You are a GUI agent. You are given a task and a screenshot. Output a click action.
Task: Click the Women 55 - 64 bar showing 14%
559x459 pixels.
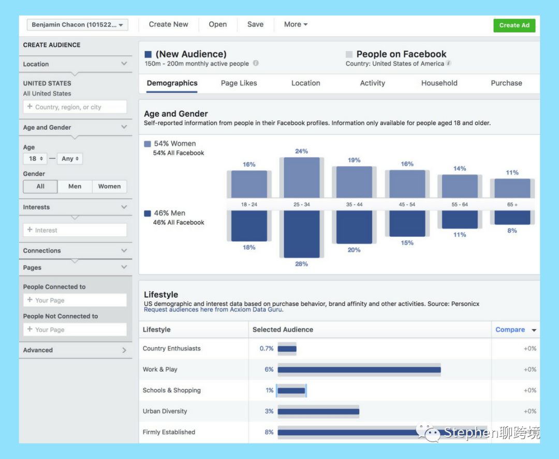(460, 186)
